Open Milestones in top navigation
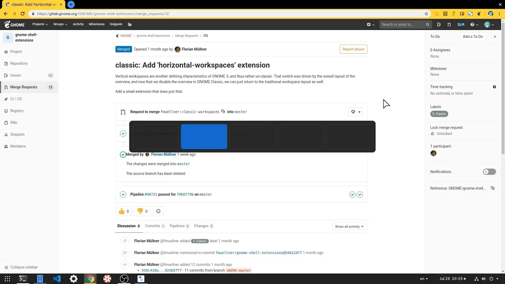Viewport: 505px width, 284px height. [x=97, y=24]
